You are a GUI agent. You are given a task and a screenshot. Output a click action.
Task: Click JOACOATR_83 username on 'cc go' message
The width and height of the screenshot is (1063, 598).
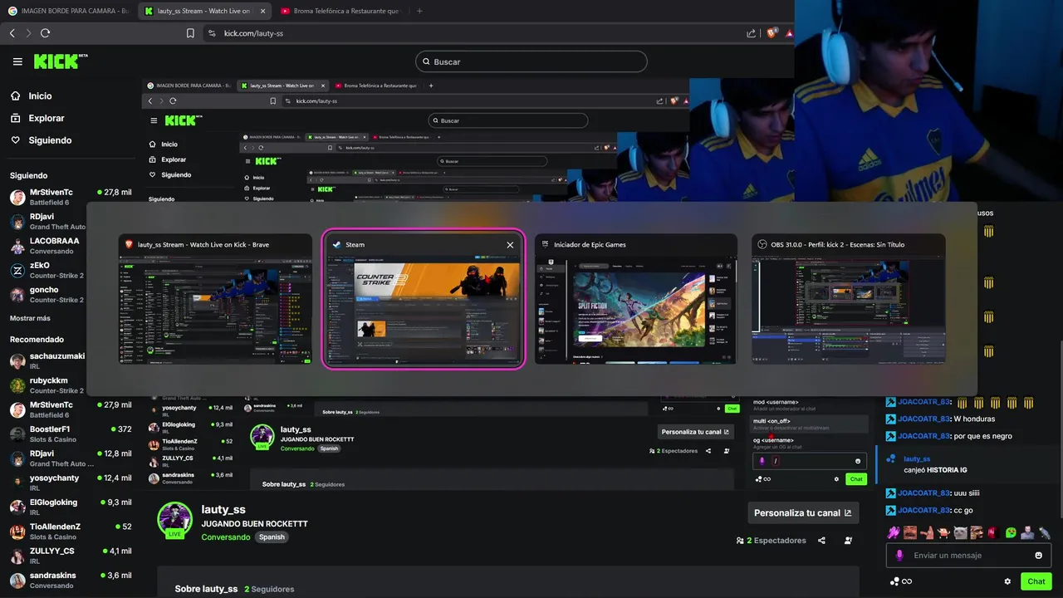(x=923, y=511)
